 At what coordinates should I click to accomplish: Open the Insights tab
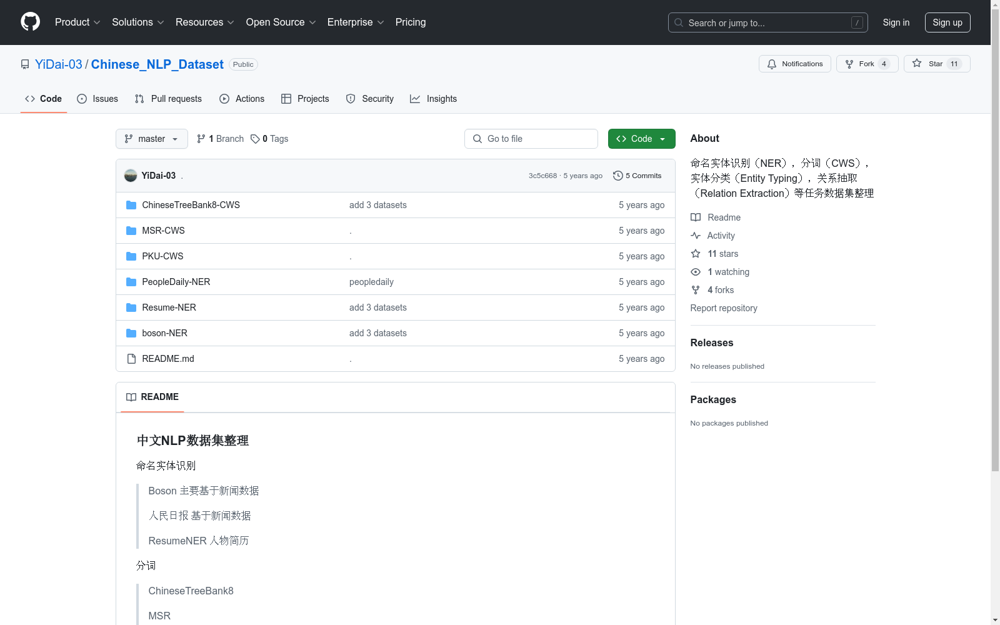pos(434,99)
